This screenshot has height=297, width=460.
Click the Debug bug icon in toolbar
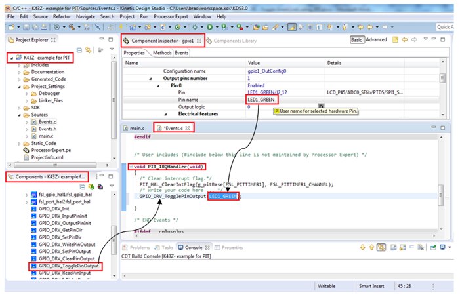(195, 27)
